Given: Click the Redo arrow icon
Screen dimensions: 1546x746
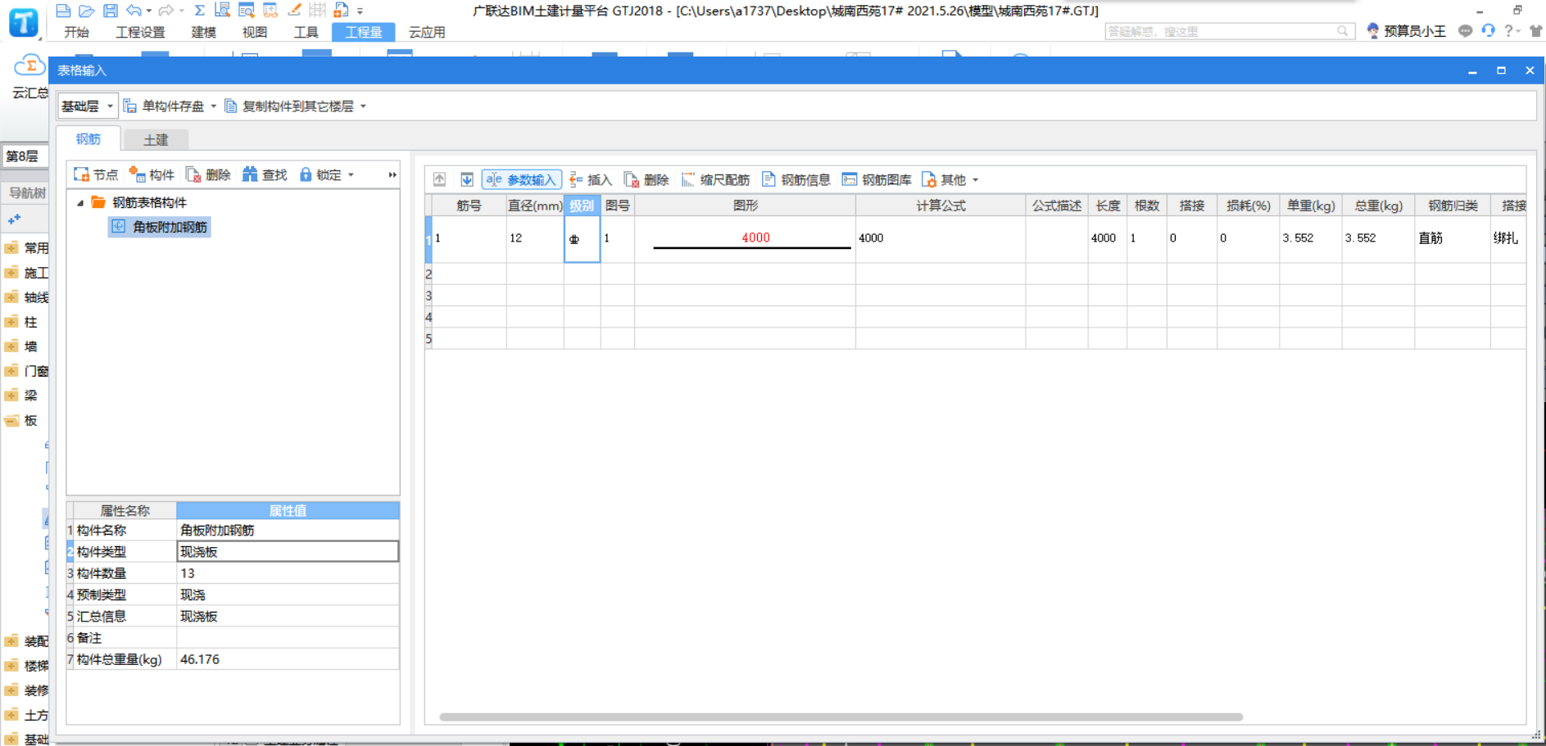Looking at the screenshot, I should [x=166, y=11].
